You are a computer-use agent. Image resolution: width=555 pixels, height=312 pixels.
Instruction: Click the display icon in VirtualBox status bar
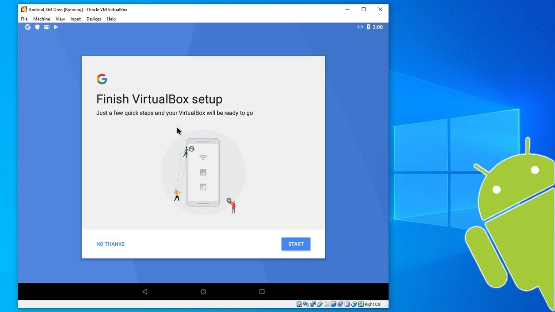(333, 304)
